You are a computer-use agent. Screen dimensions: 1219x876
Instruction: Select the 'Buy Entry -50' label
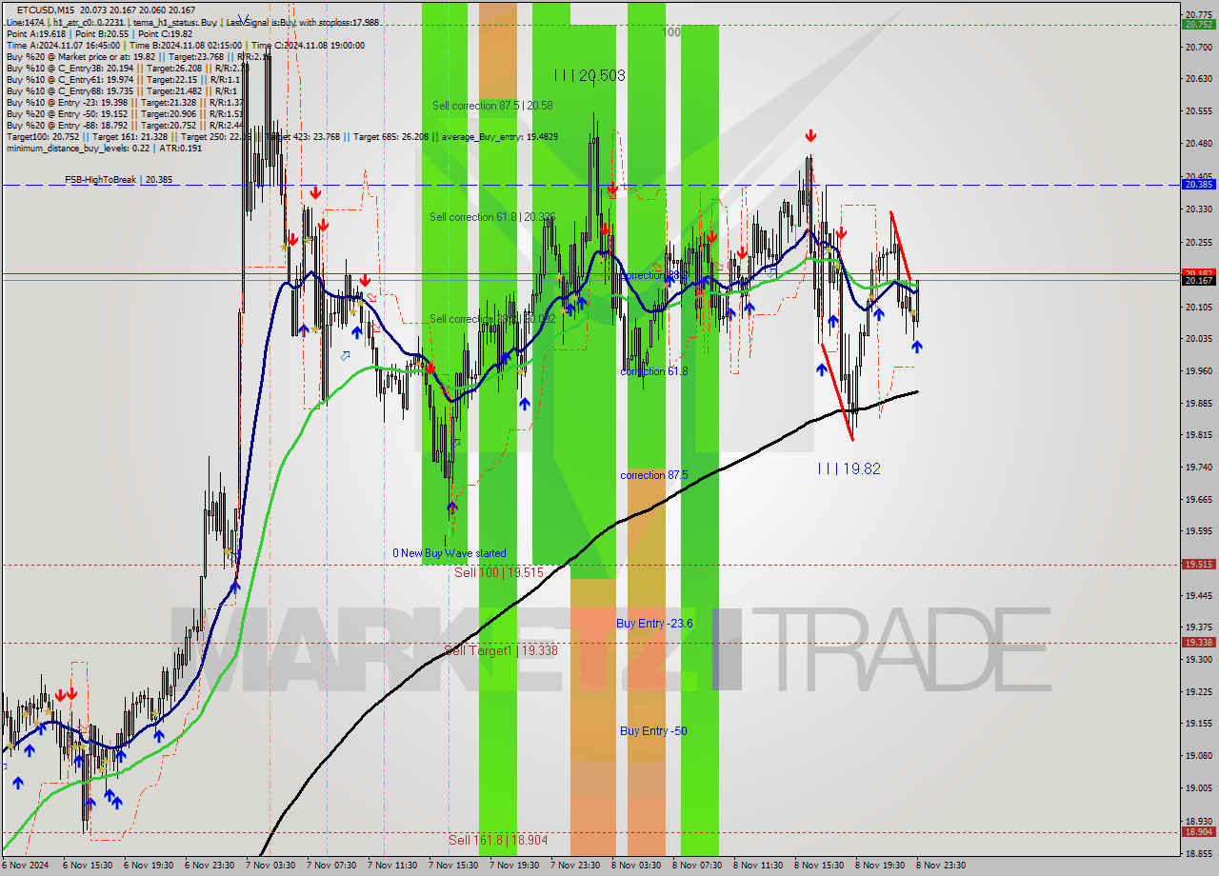click(x=653, y=731)
